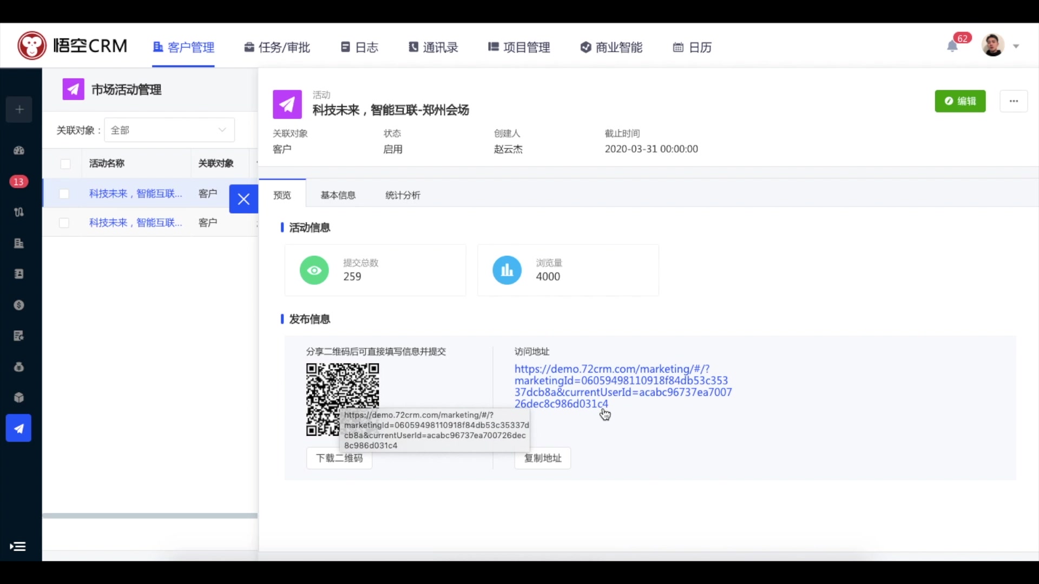Viewport: 1039px width, 584px height.
Task: Click the 通讯录 contact book icon
Action: click(412, 47)
